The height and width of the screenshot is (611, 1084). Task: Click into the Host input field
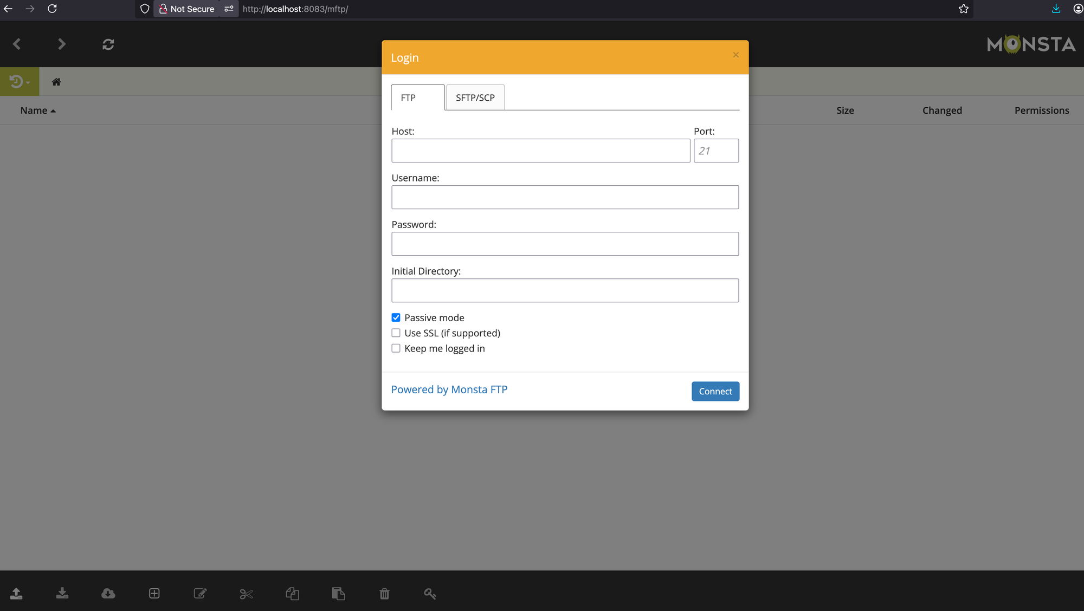[x=540, y=151]
